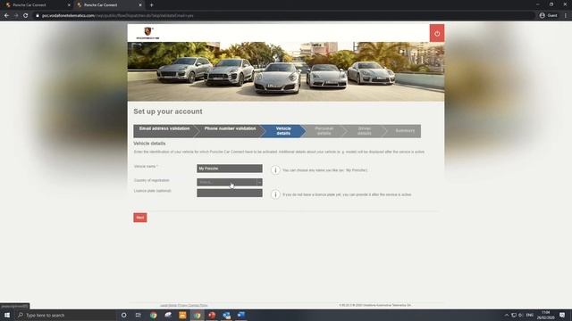Select the second Porsche Car Connect tab

[108, 5]
